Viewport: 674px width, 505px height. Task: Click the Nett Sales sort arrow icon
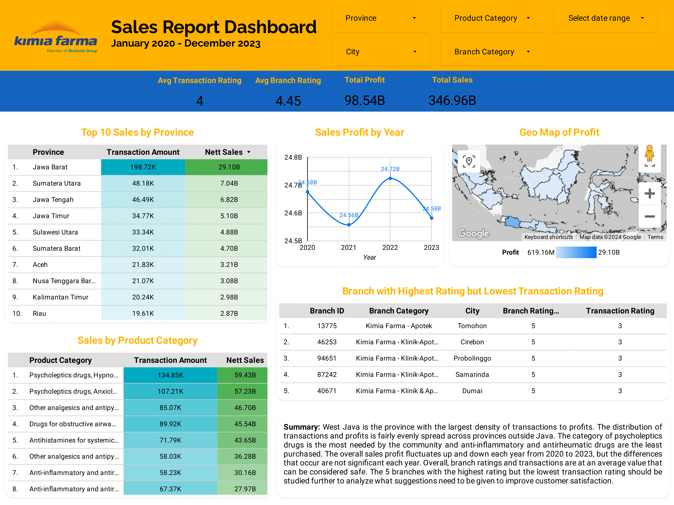pyautogui.click(x=249, y=152)
